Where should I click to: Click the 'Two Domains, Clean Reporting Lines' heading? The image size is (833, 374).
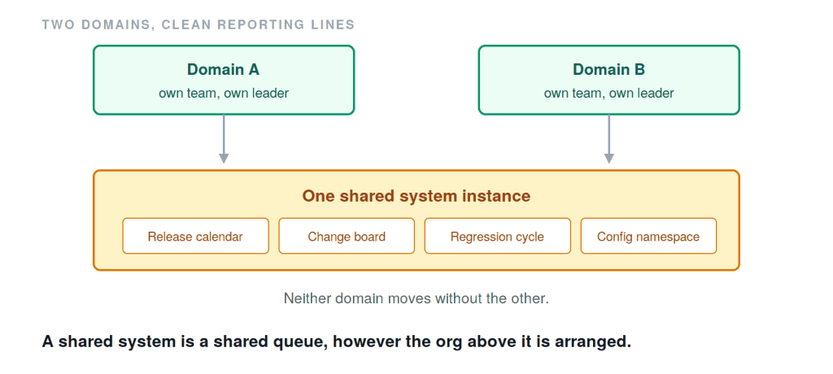click(x=198, y=24)
